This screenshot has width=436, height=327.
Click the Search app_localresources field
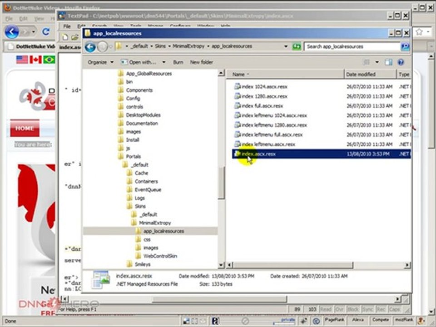(x=352, y=46)
